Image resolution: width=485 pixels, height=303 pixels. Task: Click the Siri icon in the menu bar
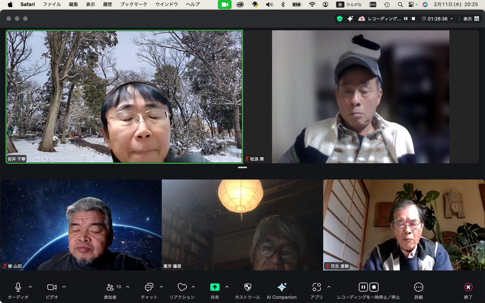pos(425,5)
